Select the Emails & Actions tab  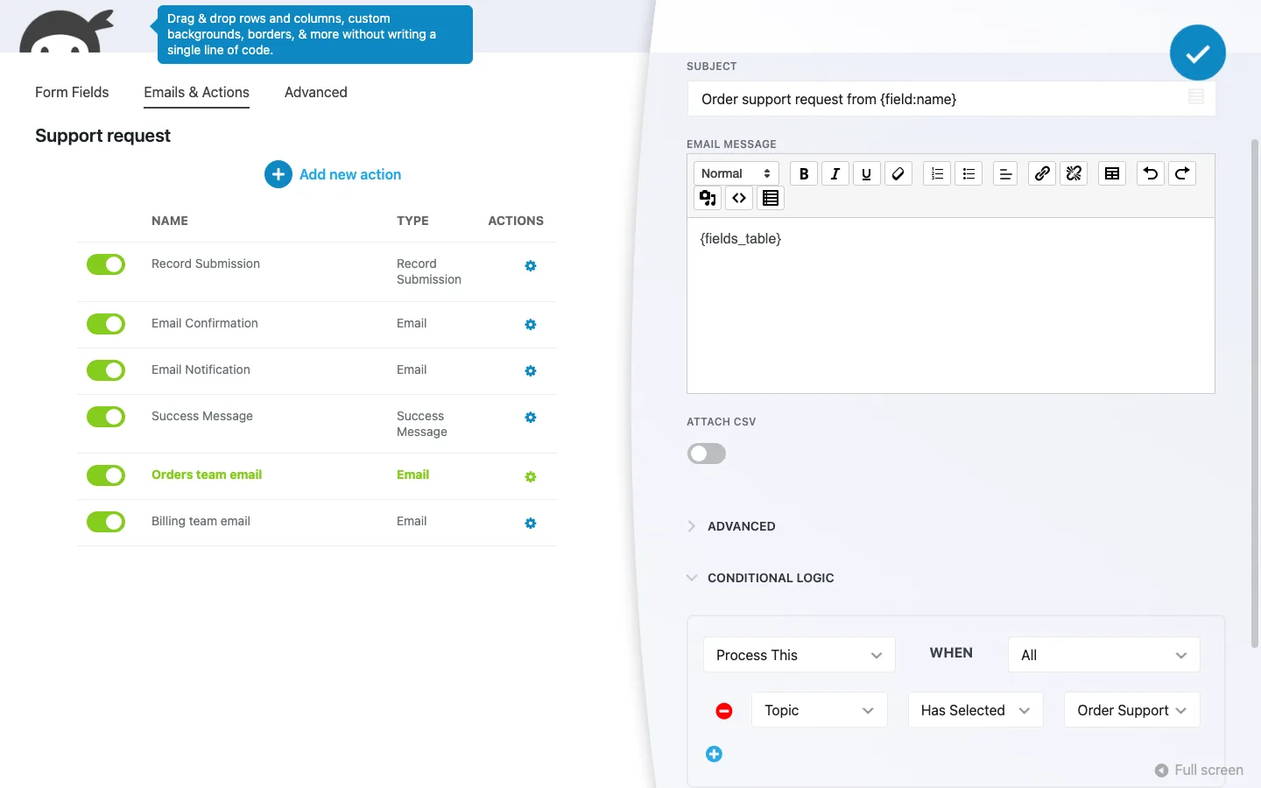tap(196, 92)
